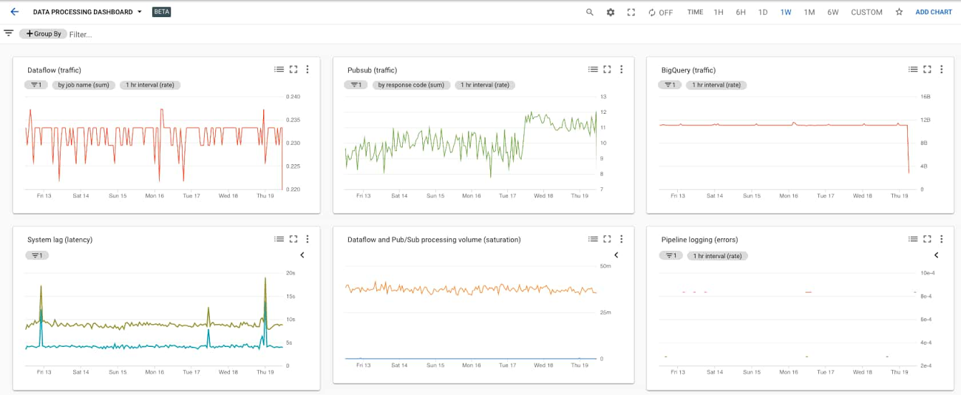961x395 pixels.
Task: Toggle legend for Pipeline logging (errors) chart
Action: point(913,239)
